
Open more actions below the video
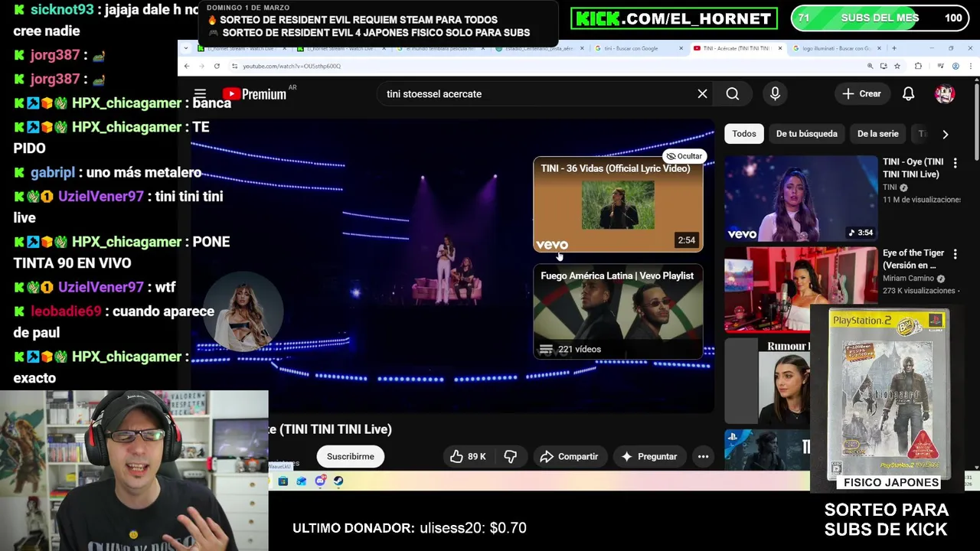click(x=703, y=457)
